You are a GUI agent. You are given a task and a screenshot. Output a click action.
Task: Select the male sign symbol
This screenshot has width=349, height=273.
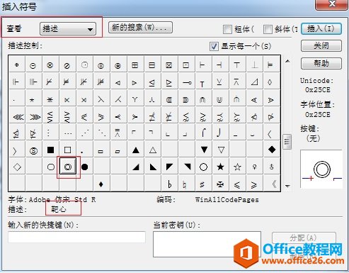pyautogui.click(x=271, y=167)
